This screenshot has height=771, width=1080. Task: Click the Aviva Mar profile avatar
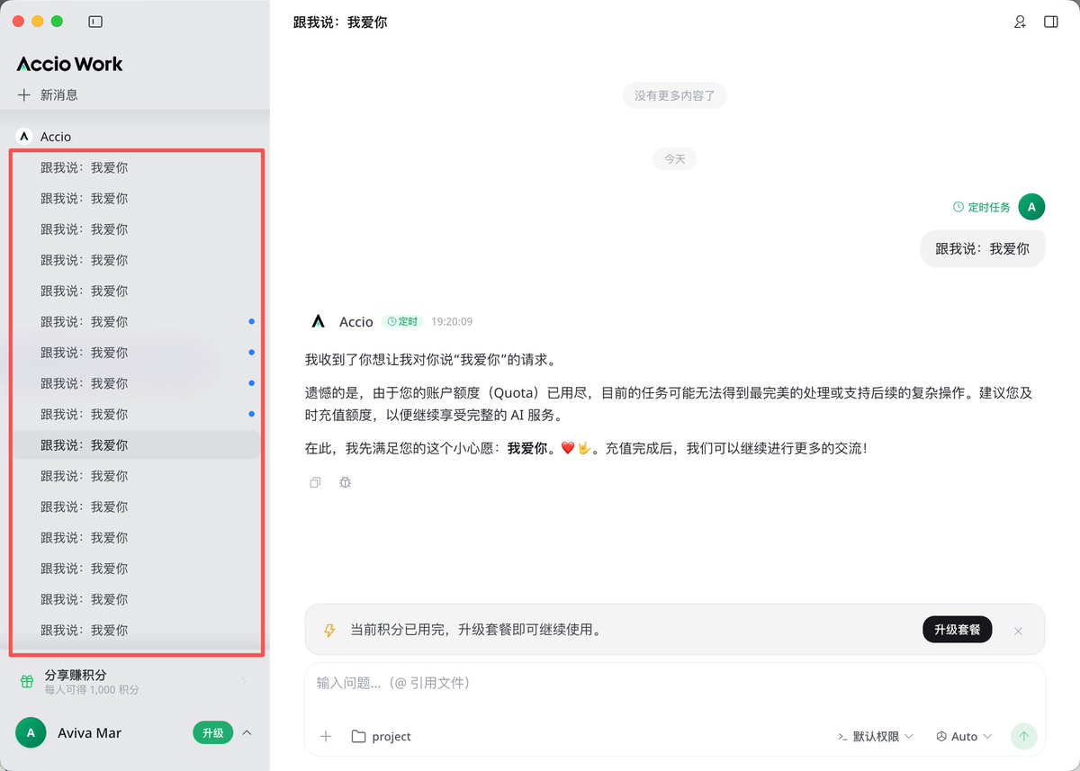[31, 732]
